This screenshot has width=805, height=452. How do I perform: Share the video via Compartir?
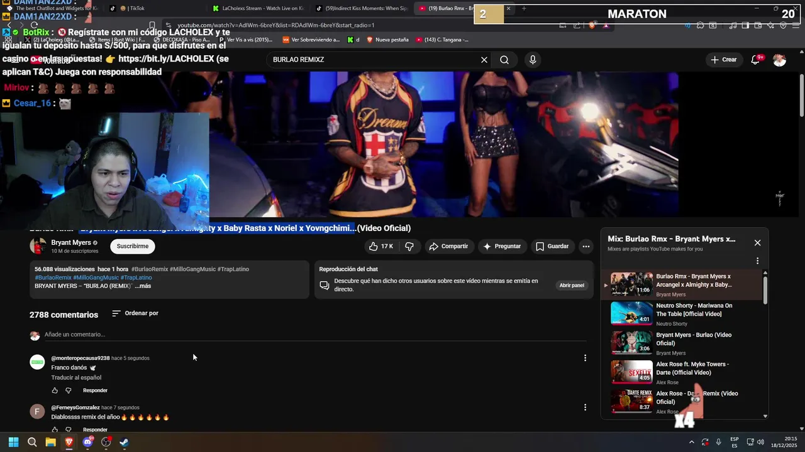click(448, 246)
